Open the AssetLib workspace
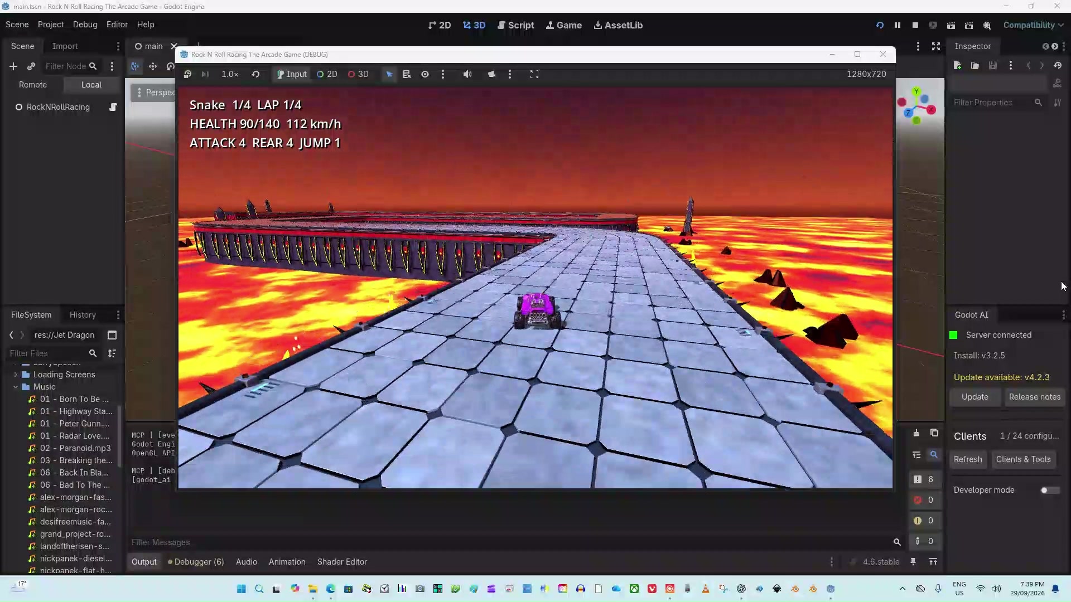This screenshot has width=1071, height=602. tap(618, 25)
